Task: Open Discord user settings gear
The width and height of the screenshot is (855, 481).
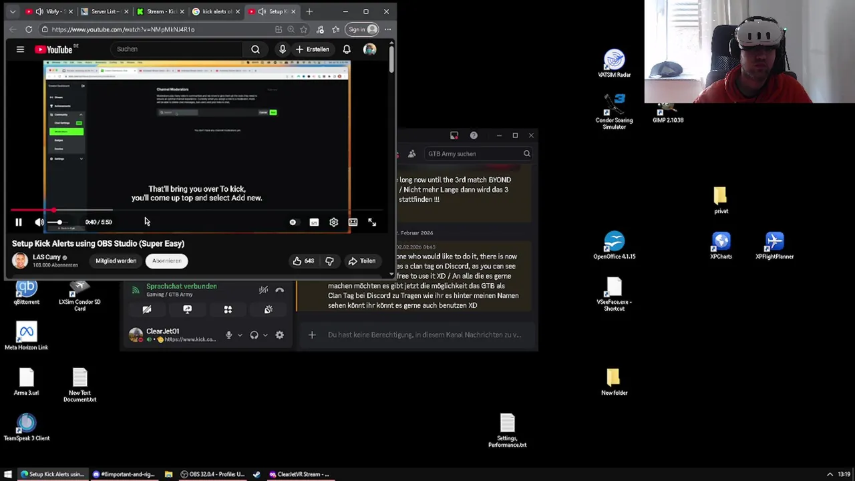Action: pyautogui.click(x=280, y=335)
